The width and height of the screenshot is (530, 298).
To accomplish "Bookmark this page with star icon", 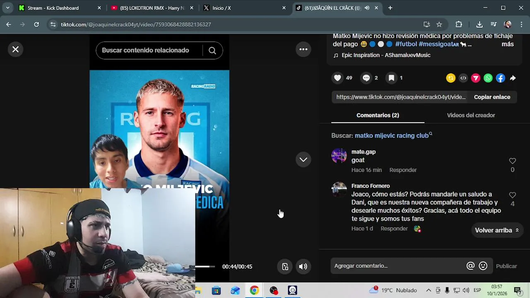I will click(x=439, y=24).
